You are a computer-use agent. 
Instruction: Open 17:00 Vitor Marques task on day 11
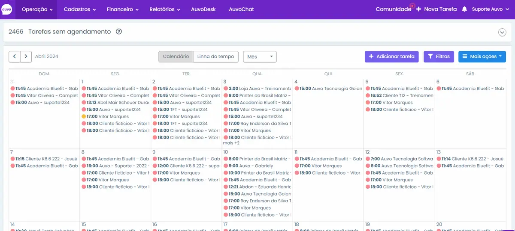click(318, 166)
